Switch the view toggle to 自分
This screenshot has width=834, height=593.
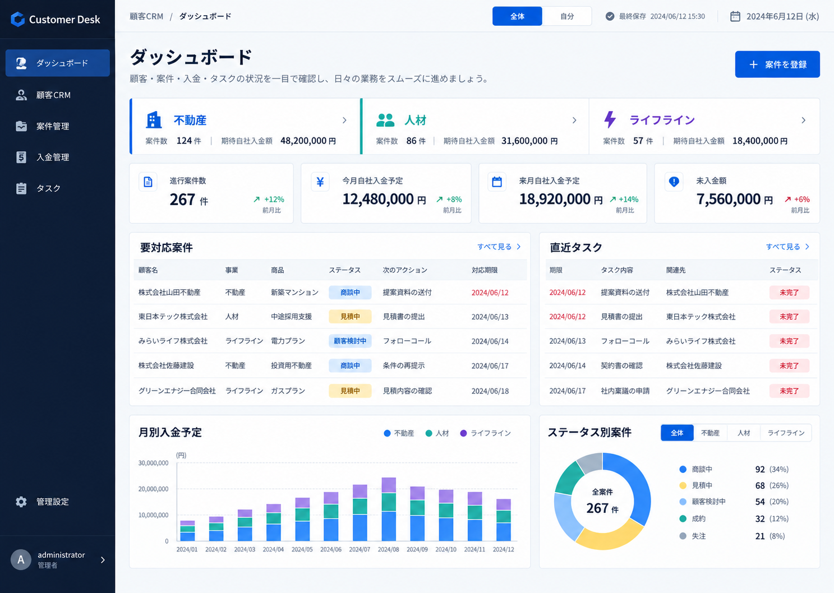click(567, 16)
